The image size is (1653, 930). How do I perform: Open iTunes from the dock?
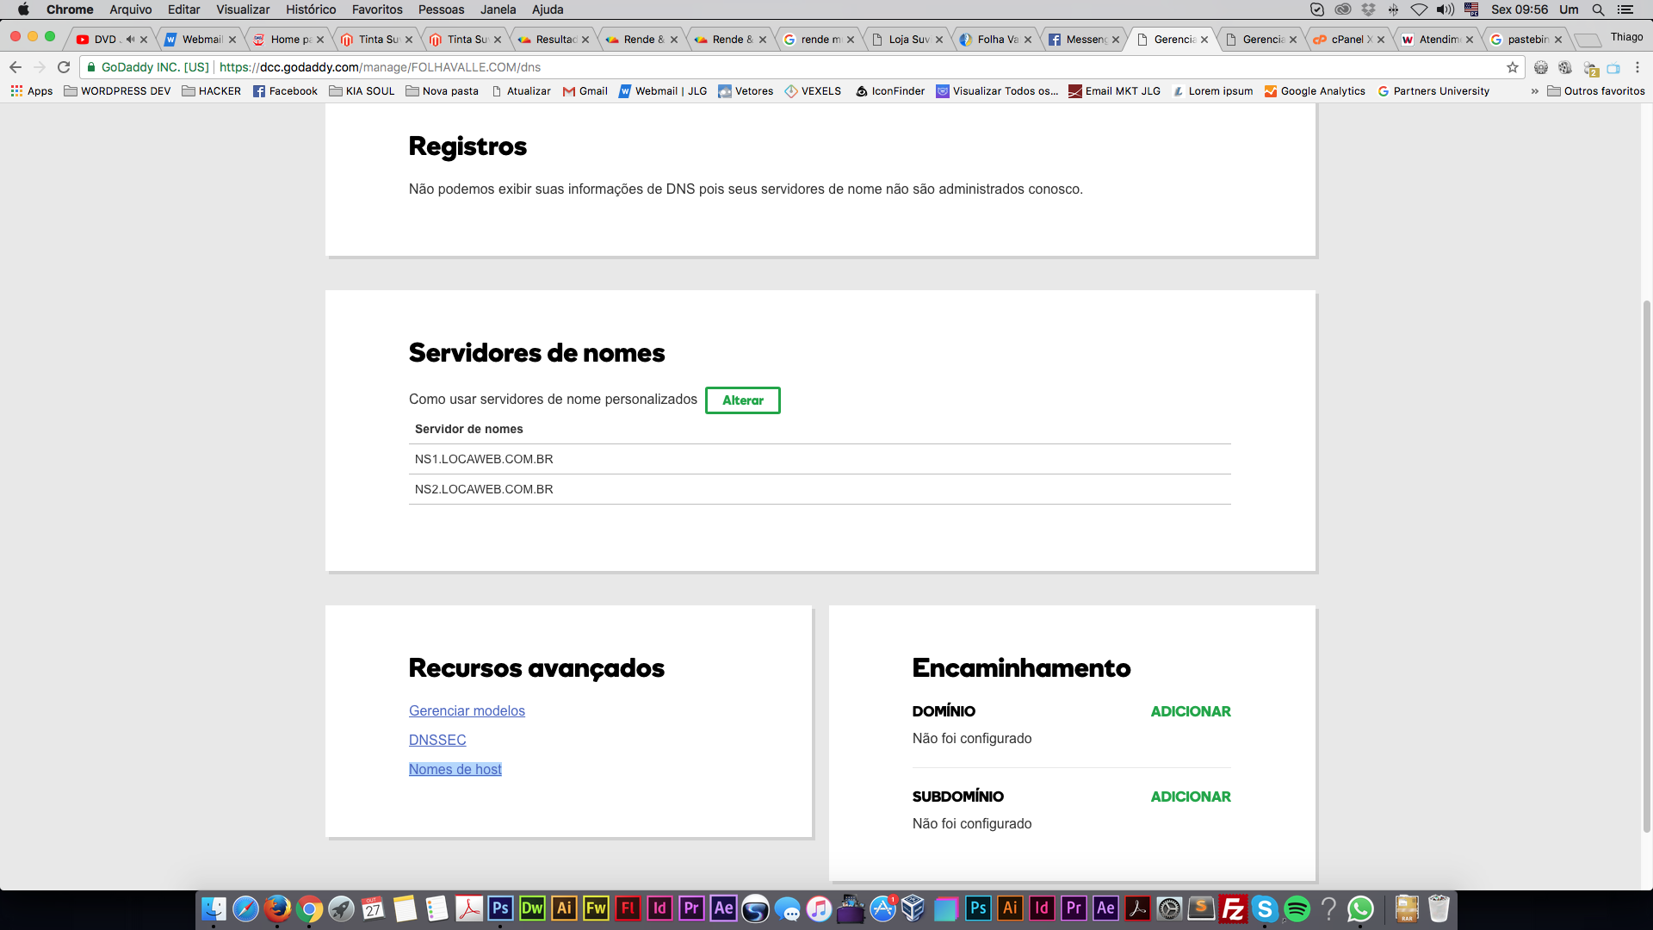[x=819, y=908]
